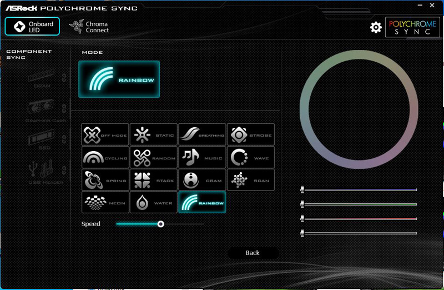Choose the Cram lighting mode
This screenshot has height=290, width=444.
click(202, 180)
